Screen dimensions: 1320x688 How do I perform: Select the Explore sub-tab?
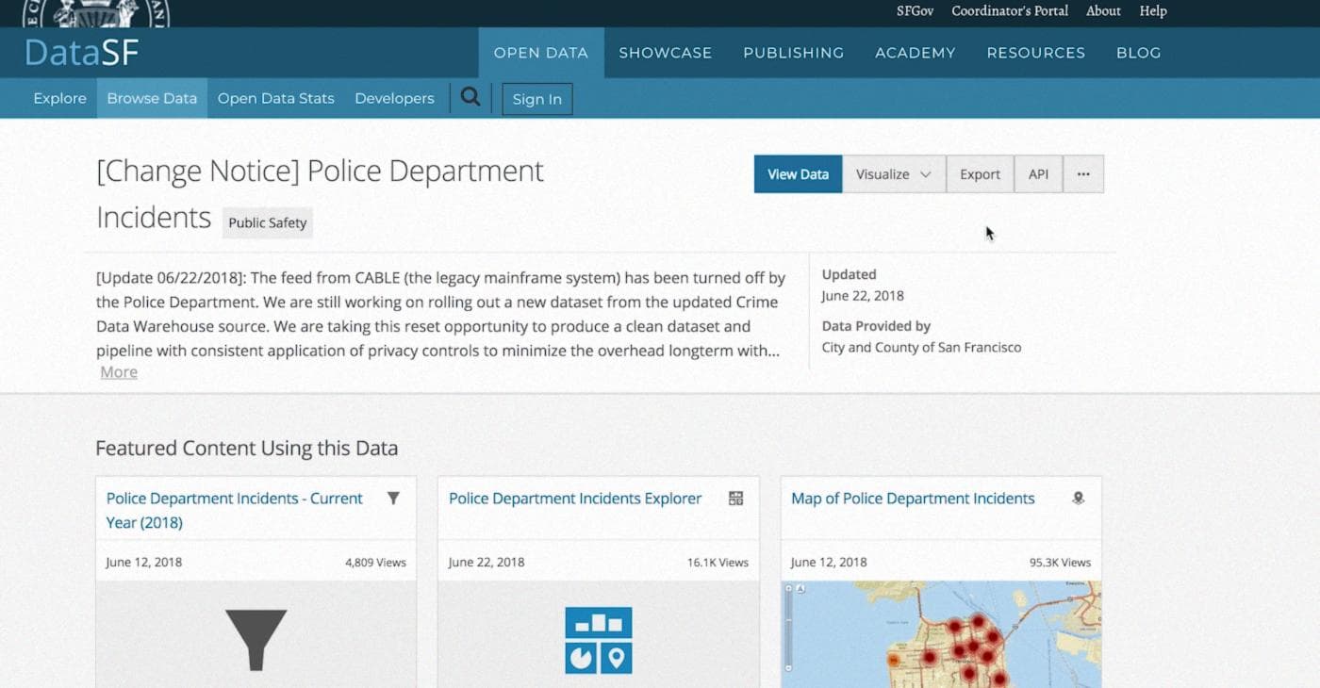(x=59, y=98)
